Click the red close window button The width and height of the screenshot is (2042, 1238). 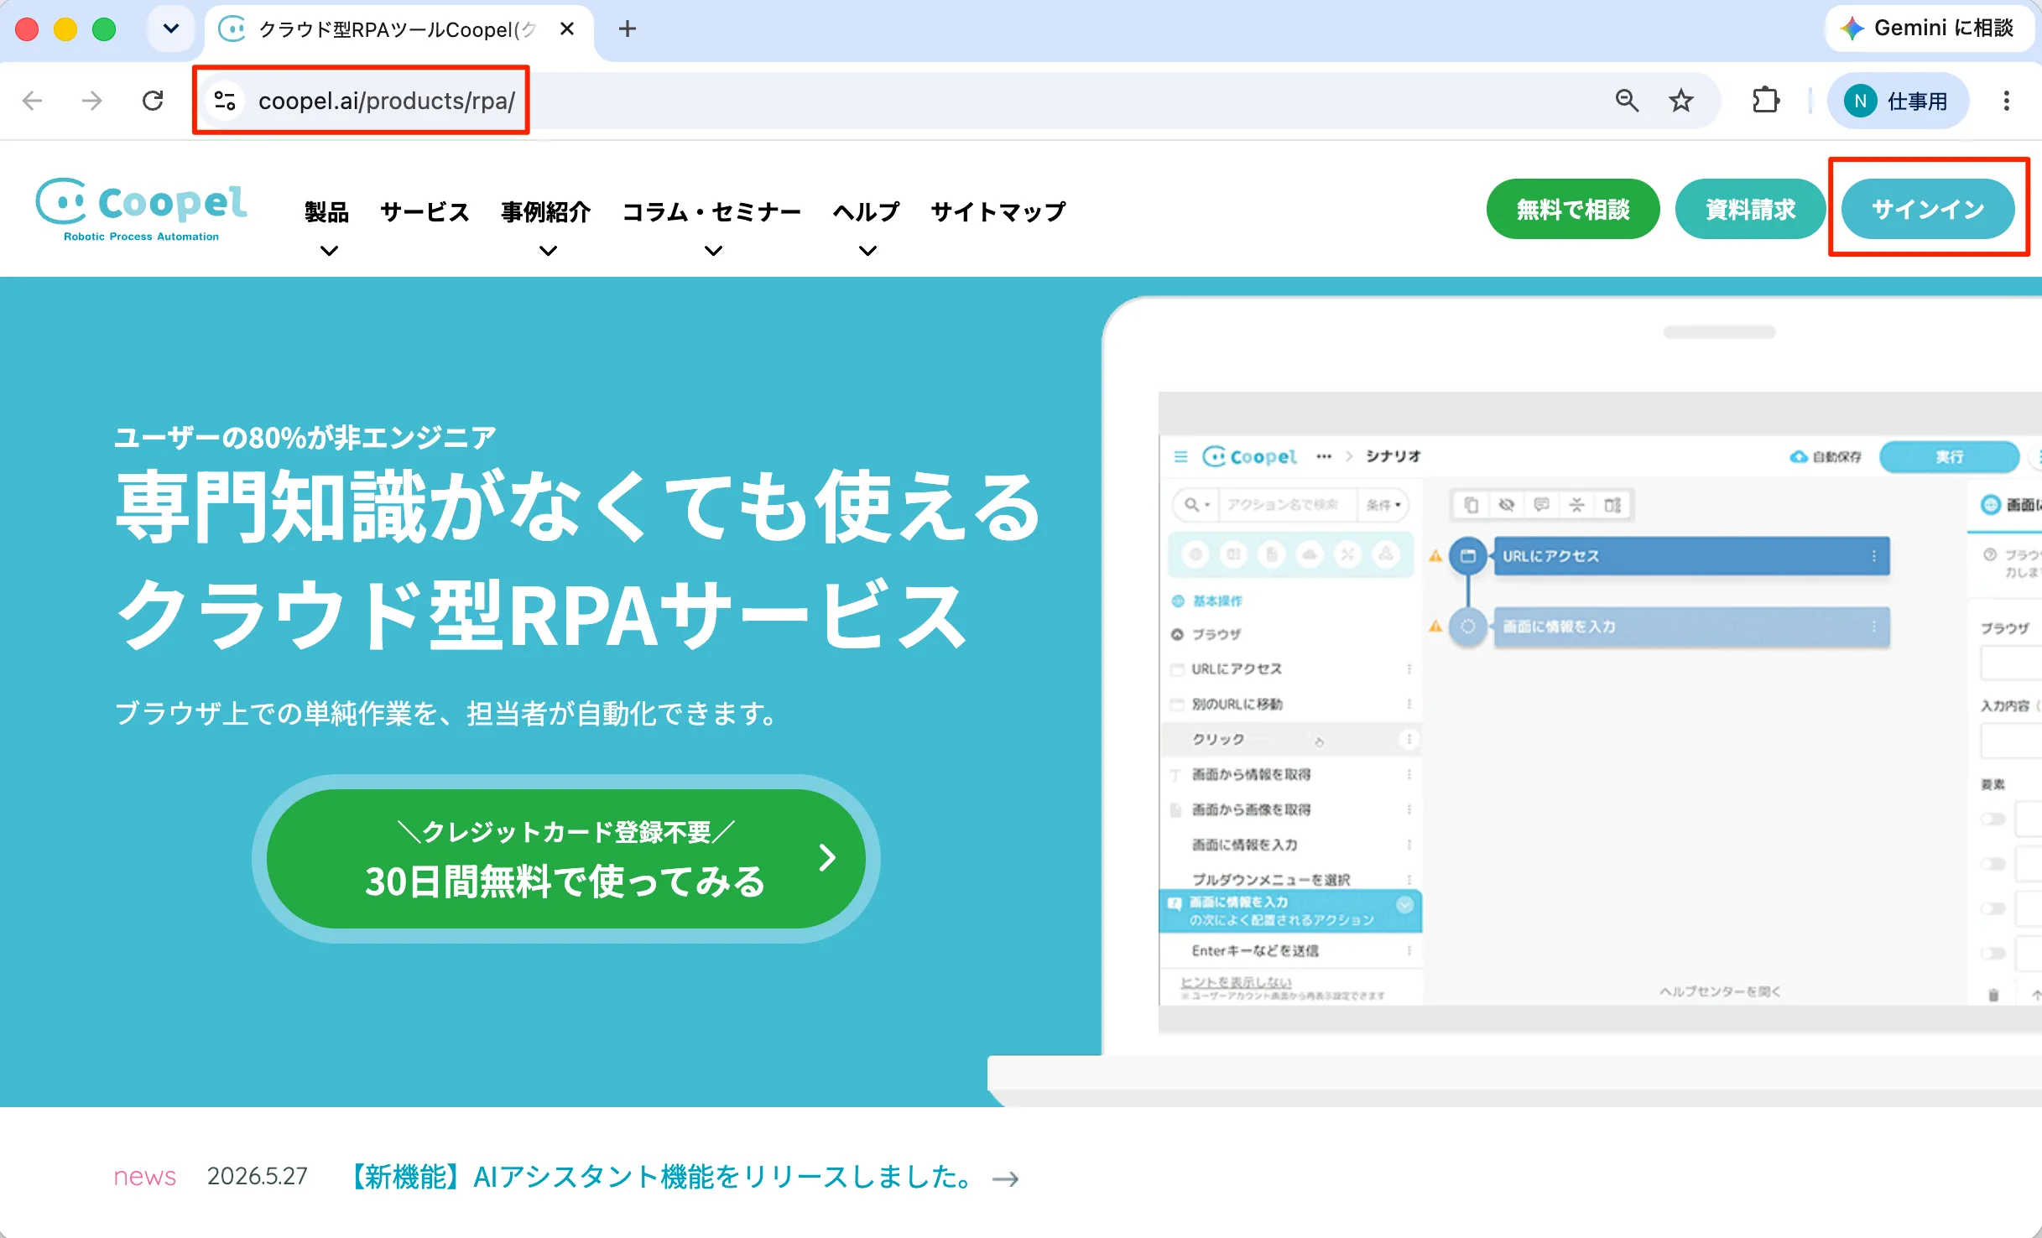click(27, 29)
